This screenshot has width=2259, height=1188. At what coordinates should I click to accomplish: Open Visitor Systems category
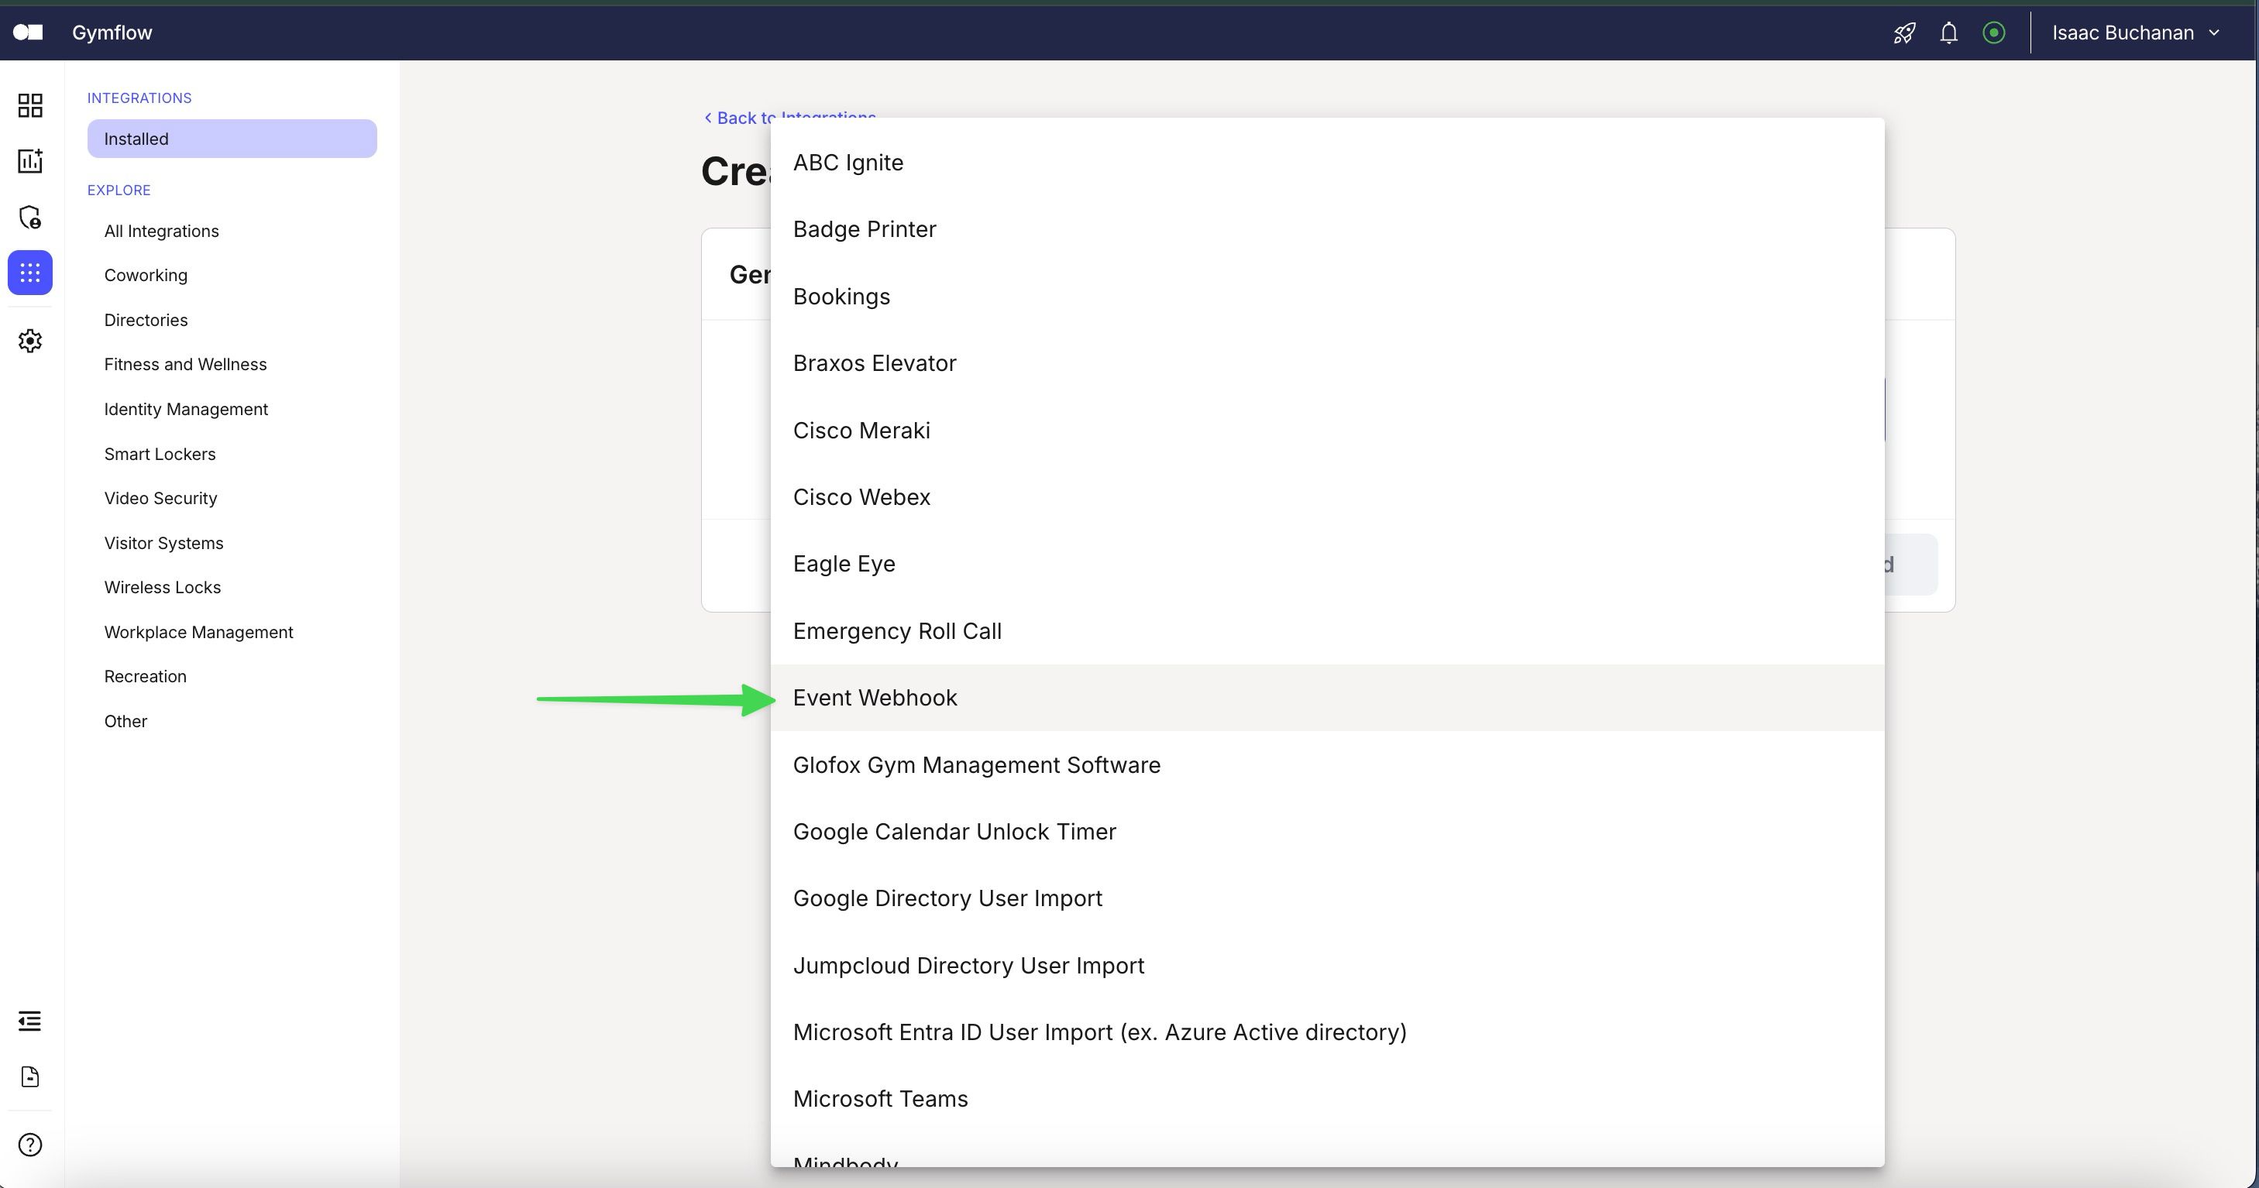164,543
